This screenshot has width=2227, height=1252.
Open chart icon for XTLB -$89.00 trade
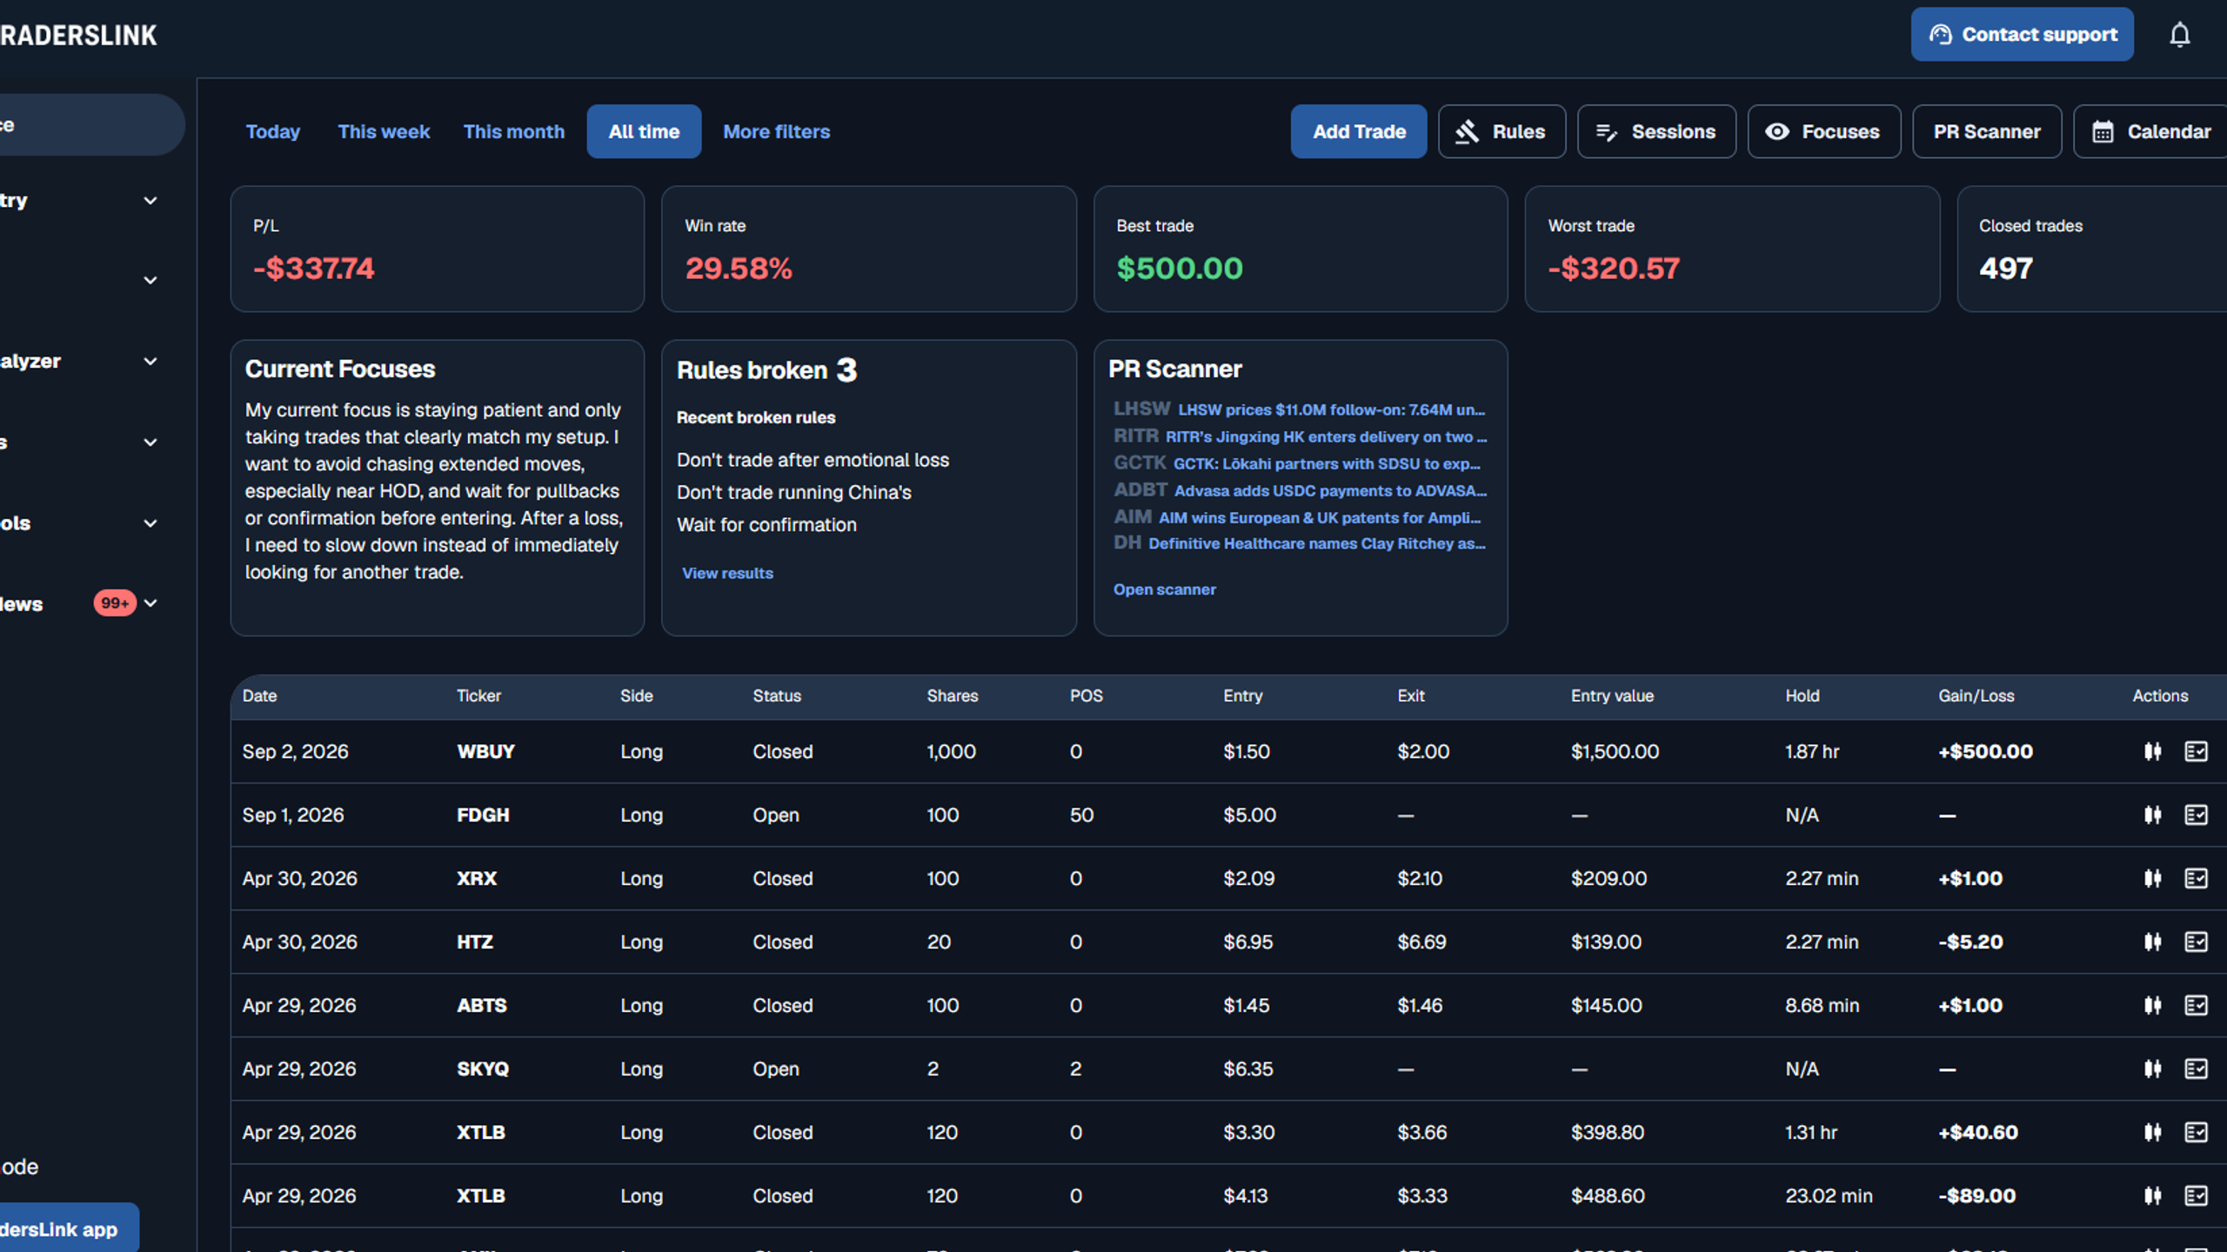click(2152, 1195)
